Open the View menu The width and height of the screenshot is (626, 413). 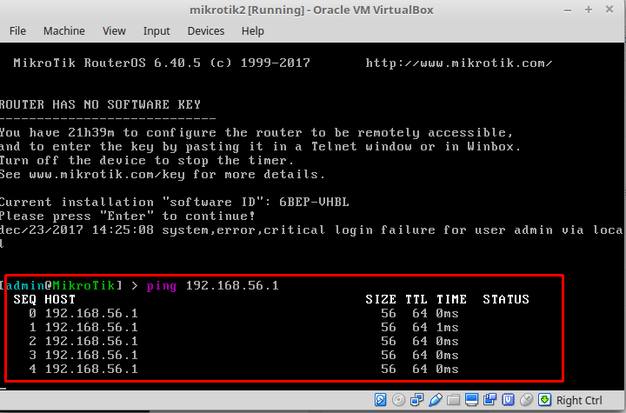(x=114, y=30)
